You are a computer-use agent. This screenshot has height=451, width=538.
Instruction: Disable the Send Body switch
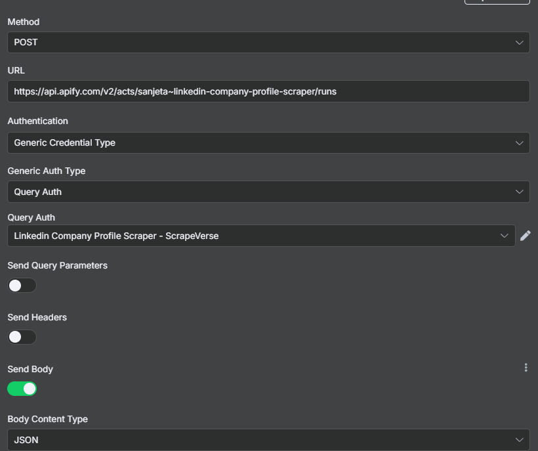tap(22, 389)
